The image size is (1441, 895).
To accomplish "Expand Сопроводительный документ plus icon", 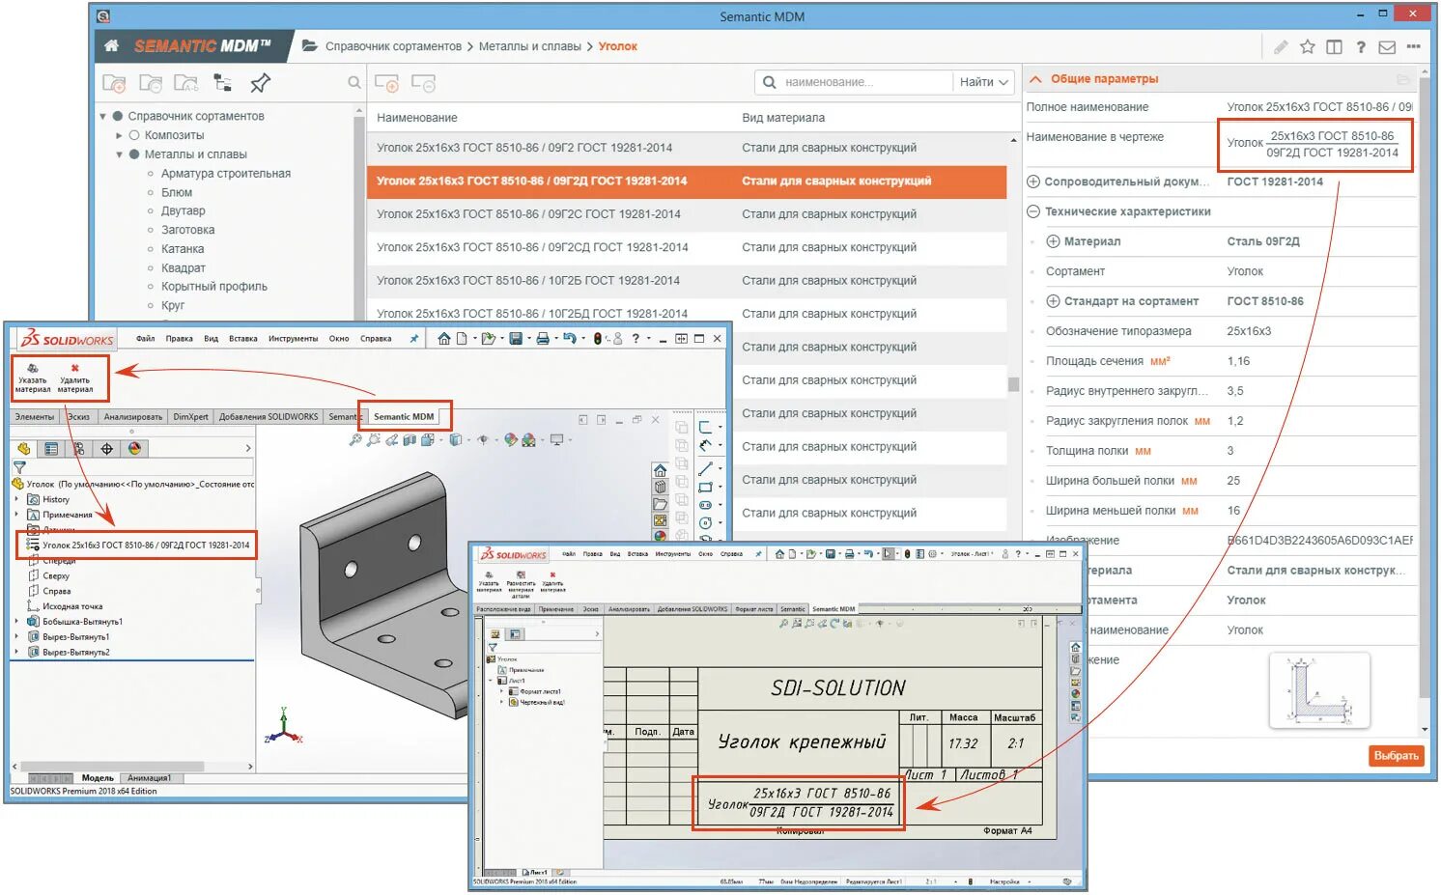I will point(1033,182).
